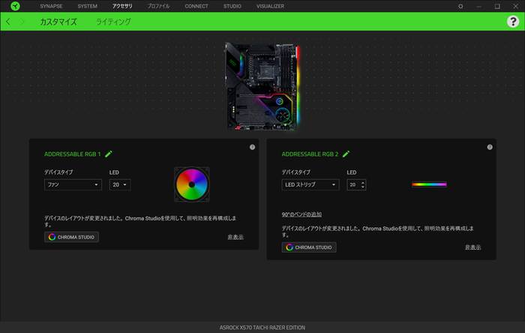Switch to the プロファイル tab
The width and height of the screenshot is (525, 333).
tap(158, 6)
